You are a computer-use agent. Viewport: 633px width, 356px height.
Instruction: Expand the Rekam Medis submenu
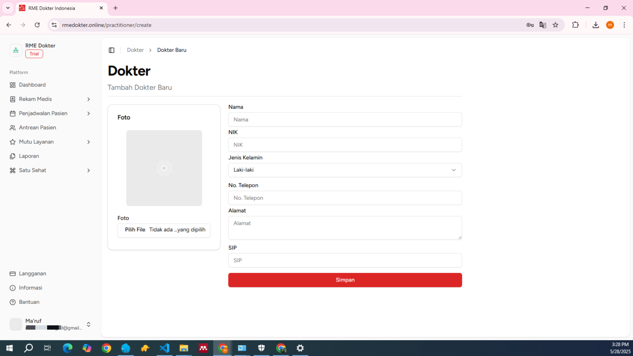[x=88, y=99]
